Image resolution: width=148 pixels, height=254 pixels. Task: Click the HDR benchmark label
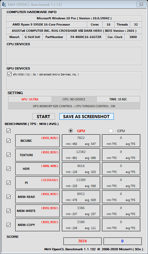click(x=26, y=169)
